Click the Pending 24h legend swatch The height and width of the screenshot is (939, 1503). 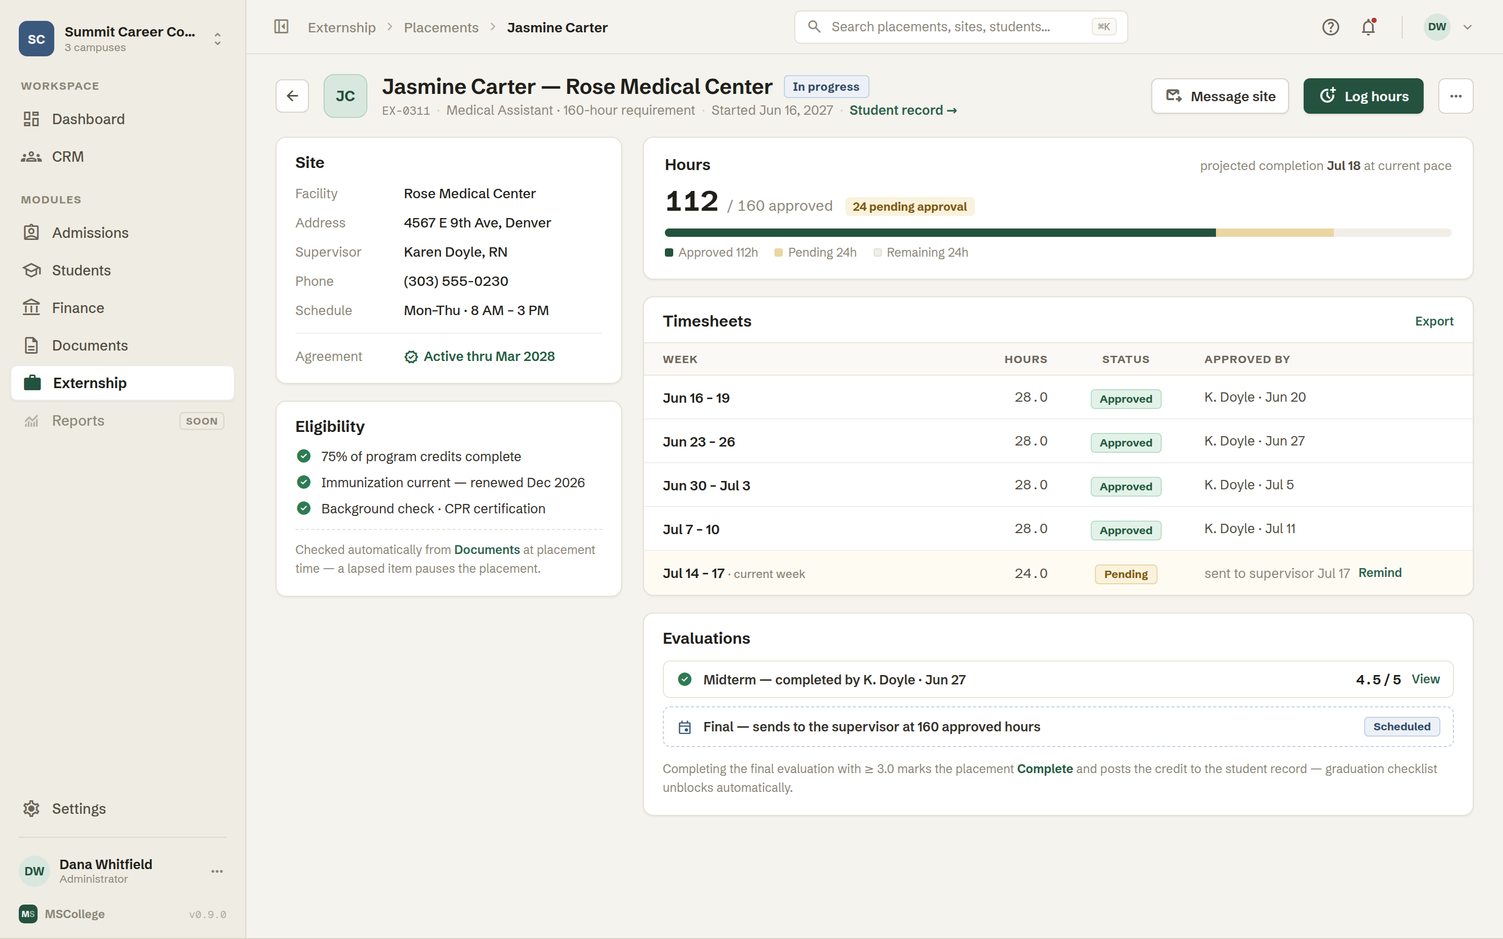click(778, 252)
